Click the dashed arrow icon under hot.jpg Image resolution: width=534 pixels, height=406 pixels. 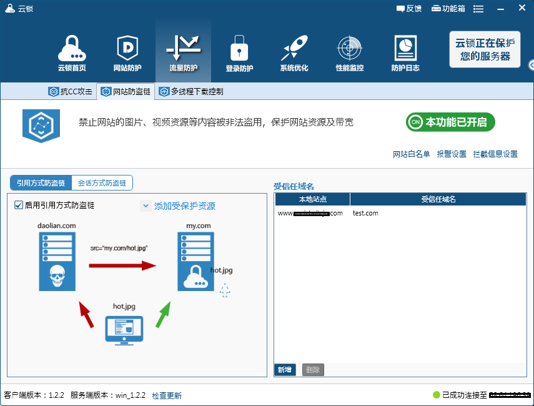[x=225, y=290]
